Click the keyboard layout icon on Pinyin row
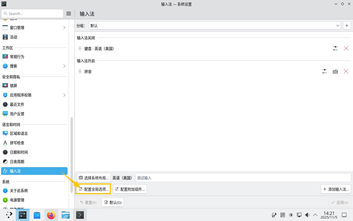Image resolution: width=353 pixels, height=221 pixels. pos(335,71)
